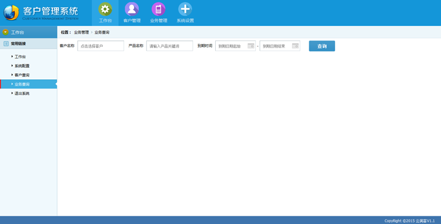Click the 客户管理系统 title text

click(51, 11)
